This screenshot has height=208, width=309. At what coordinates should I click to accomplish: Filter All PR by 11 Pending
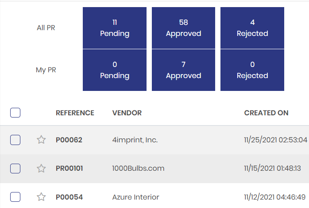point(115,27)
